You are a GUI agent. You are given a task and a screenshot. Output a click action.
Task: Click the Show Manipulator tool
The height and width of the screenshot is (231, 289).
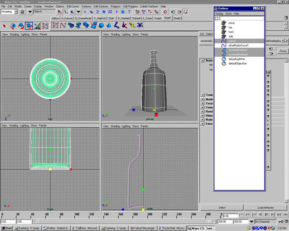click(x=37, y=26)
